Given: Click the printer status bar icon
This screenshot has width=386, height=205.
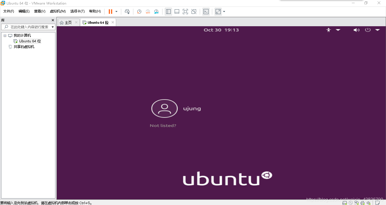Looking at the screenshot, I should coord(363,202).
